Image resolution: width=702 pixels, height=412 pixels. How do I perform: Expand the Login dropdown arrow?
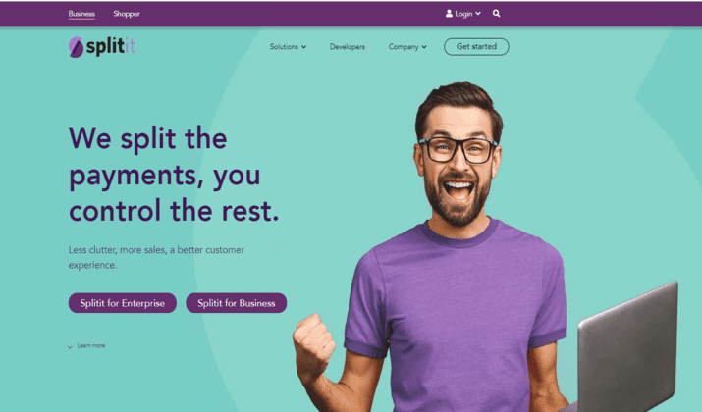click(478, 14)
